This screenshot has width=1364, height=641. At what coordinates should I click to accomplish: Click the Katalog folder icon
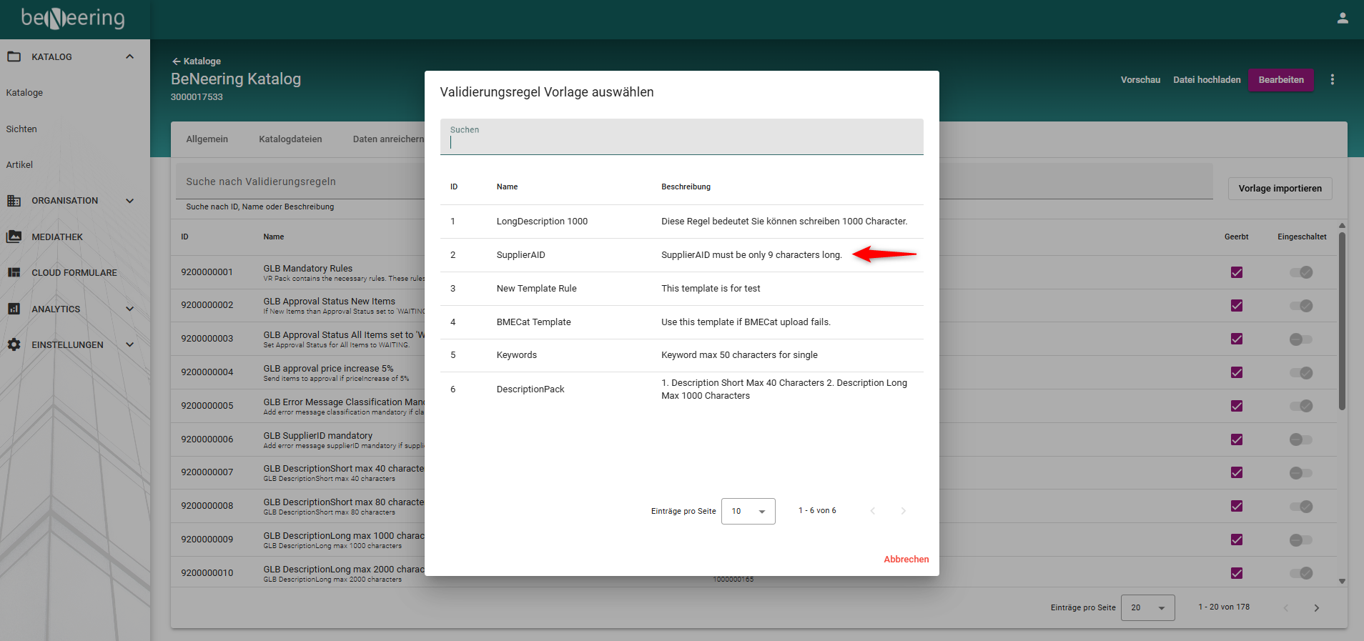click(14, 56)
